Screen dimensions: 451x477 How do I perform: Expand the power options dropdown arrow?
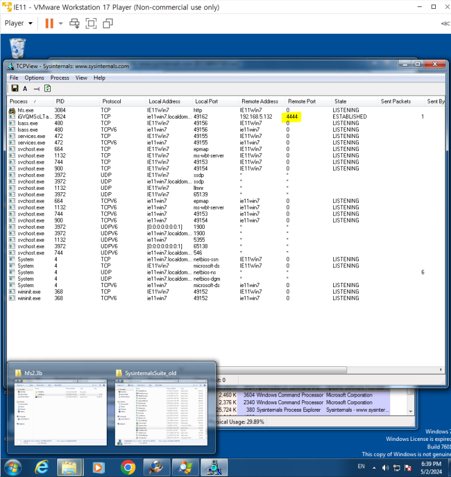61,23
